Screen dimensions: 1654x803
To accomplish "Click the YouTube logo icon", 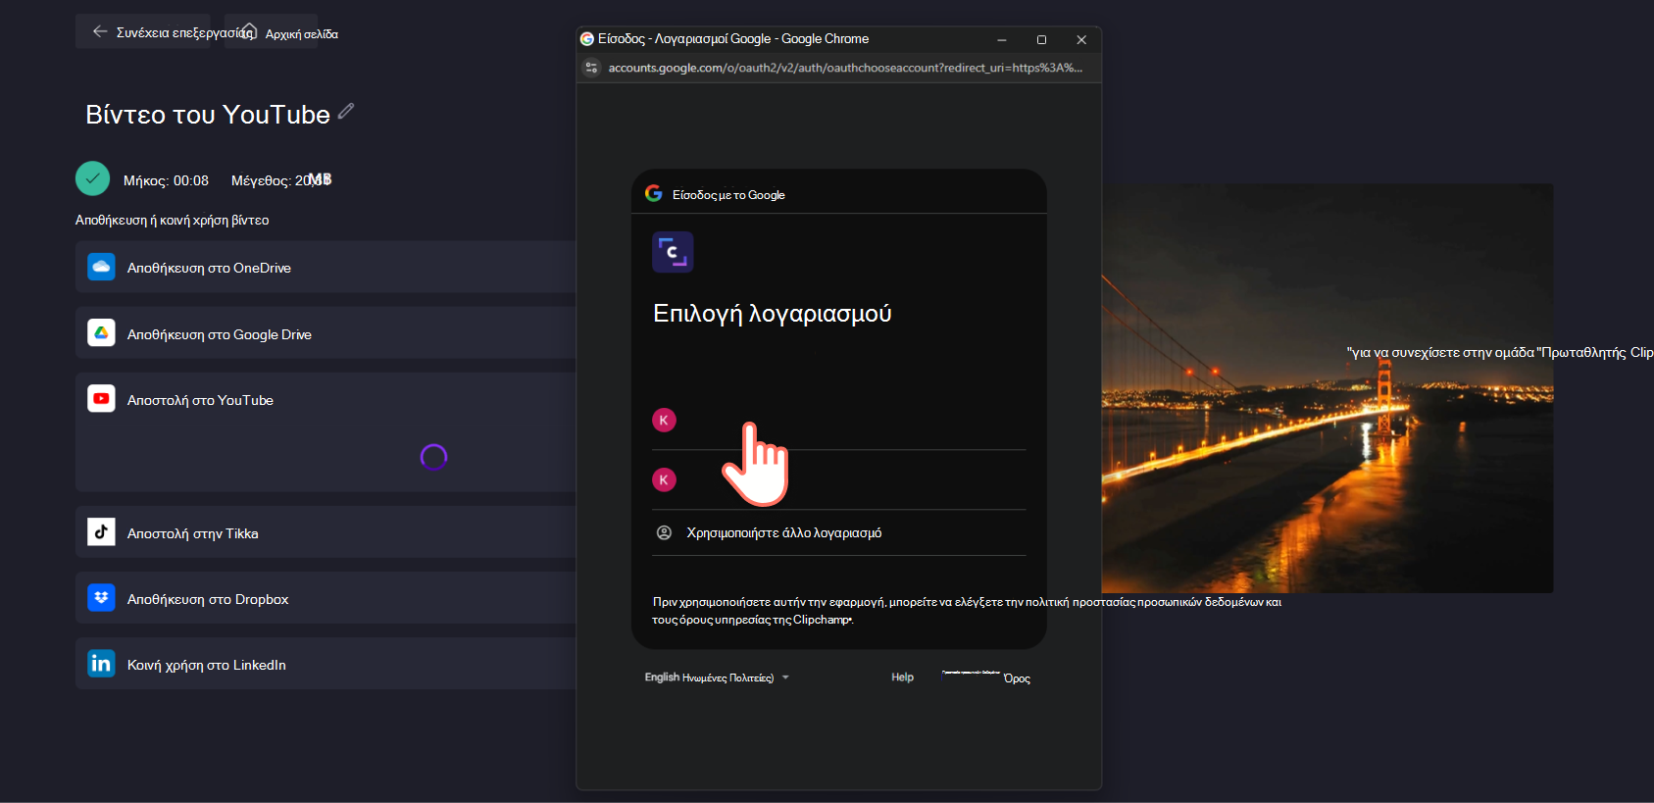I will point(101,399).
